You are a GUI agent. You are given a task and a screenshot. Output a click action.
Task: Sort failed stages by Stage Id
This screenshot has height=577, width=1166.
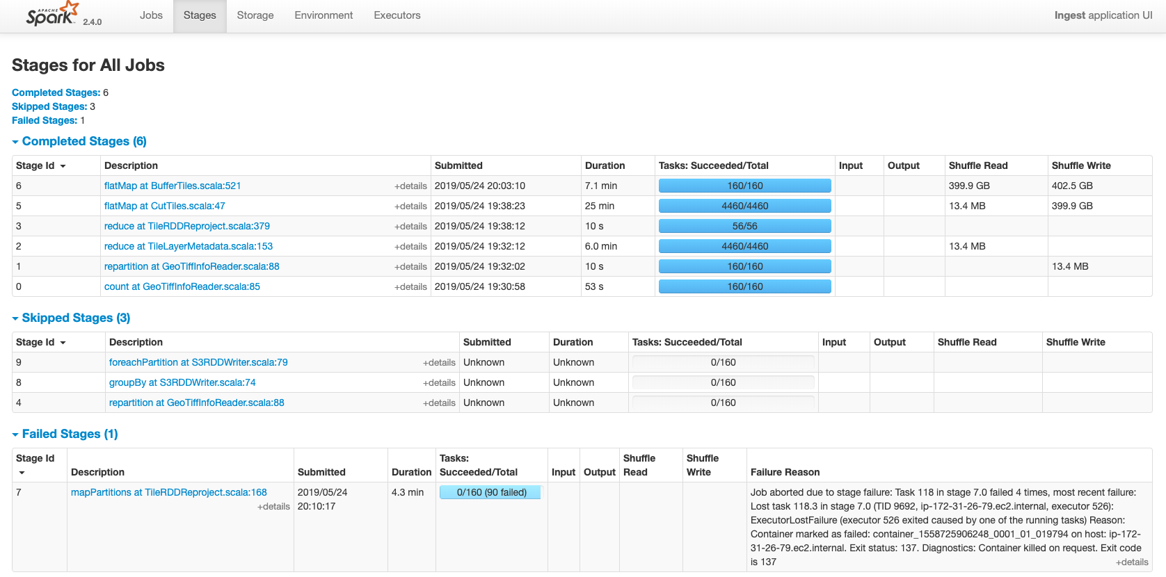click(35, 464)
